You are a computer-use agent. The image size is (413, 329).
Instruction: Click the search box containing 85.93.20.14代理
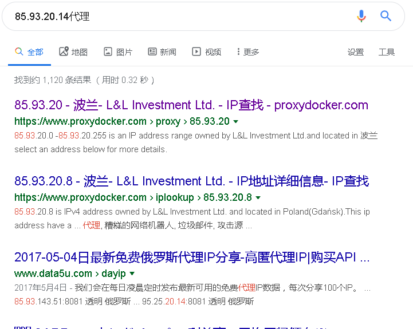pos(203,17)
